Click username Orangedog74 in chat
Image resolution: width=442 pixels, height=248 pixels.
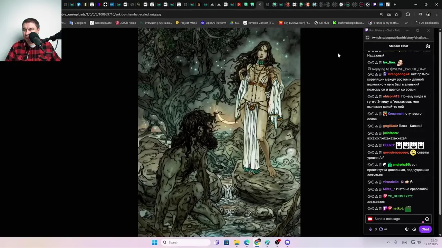coord(398,74)
